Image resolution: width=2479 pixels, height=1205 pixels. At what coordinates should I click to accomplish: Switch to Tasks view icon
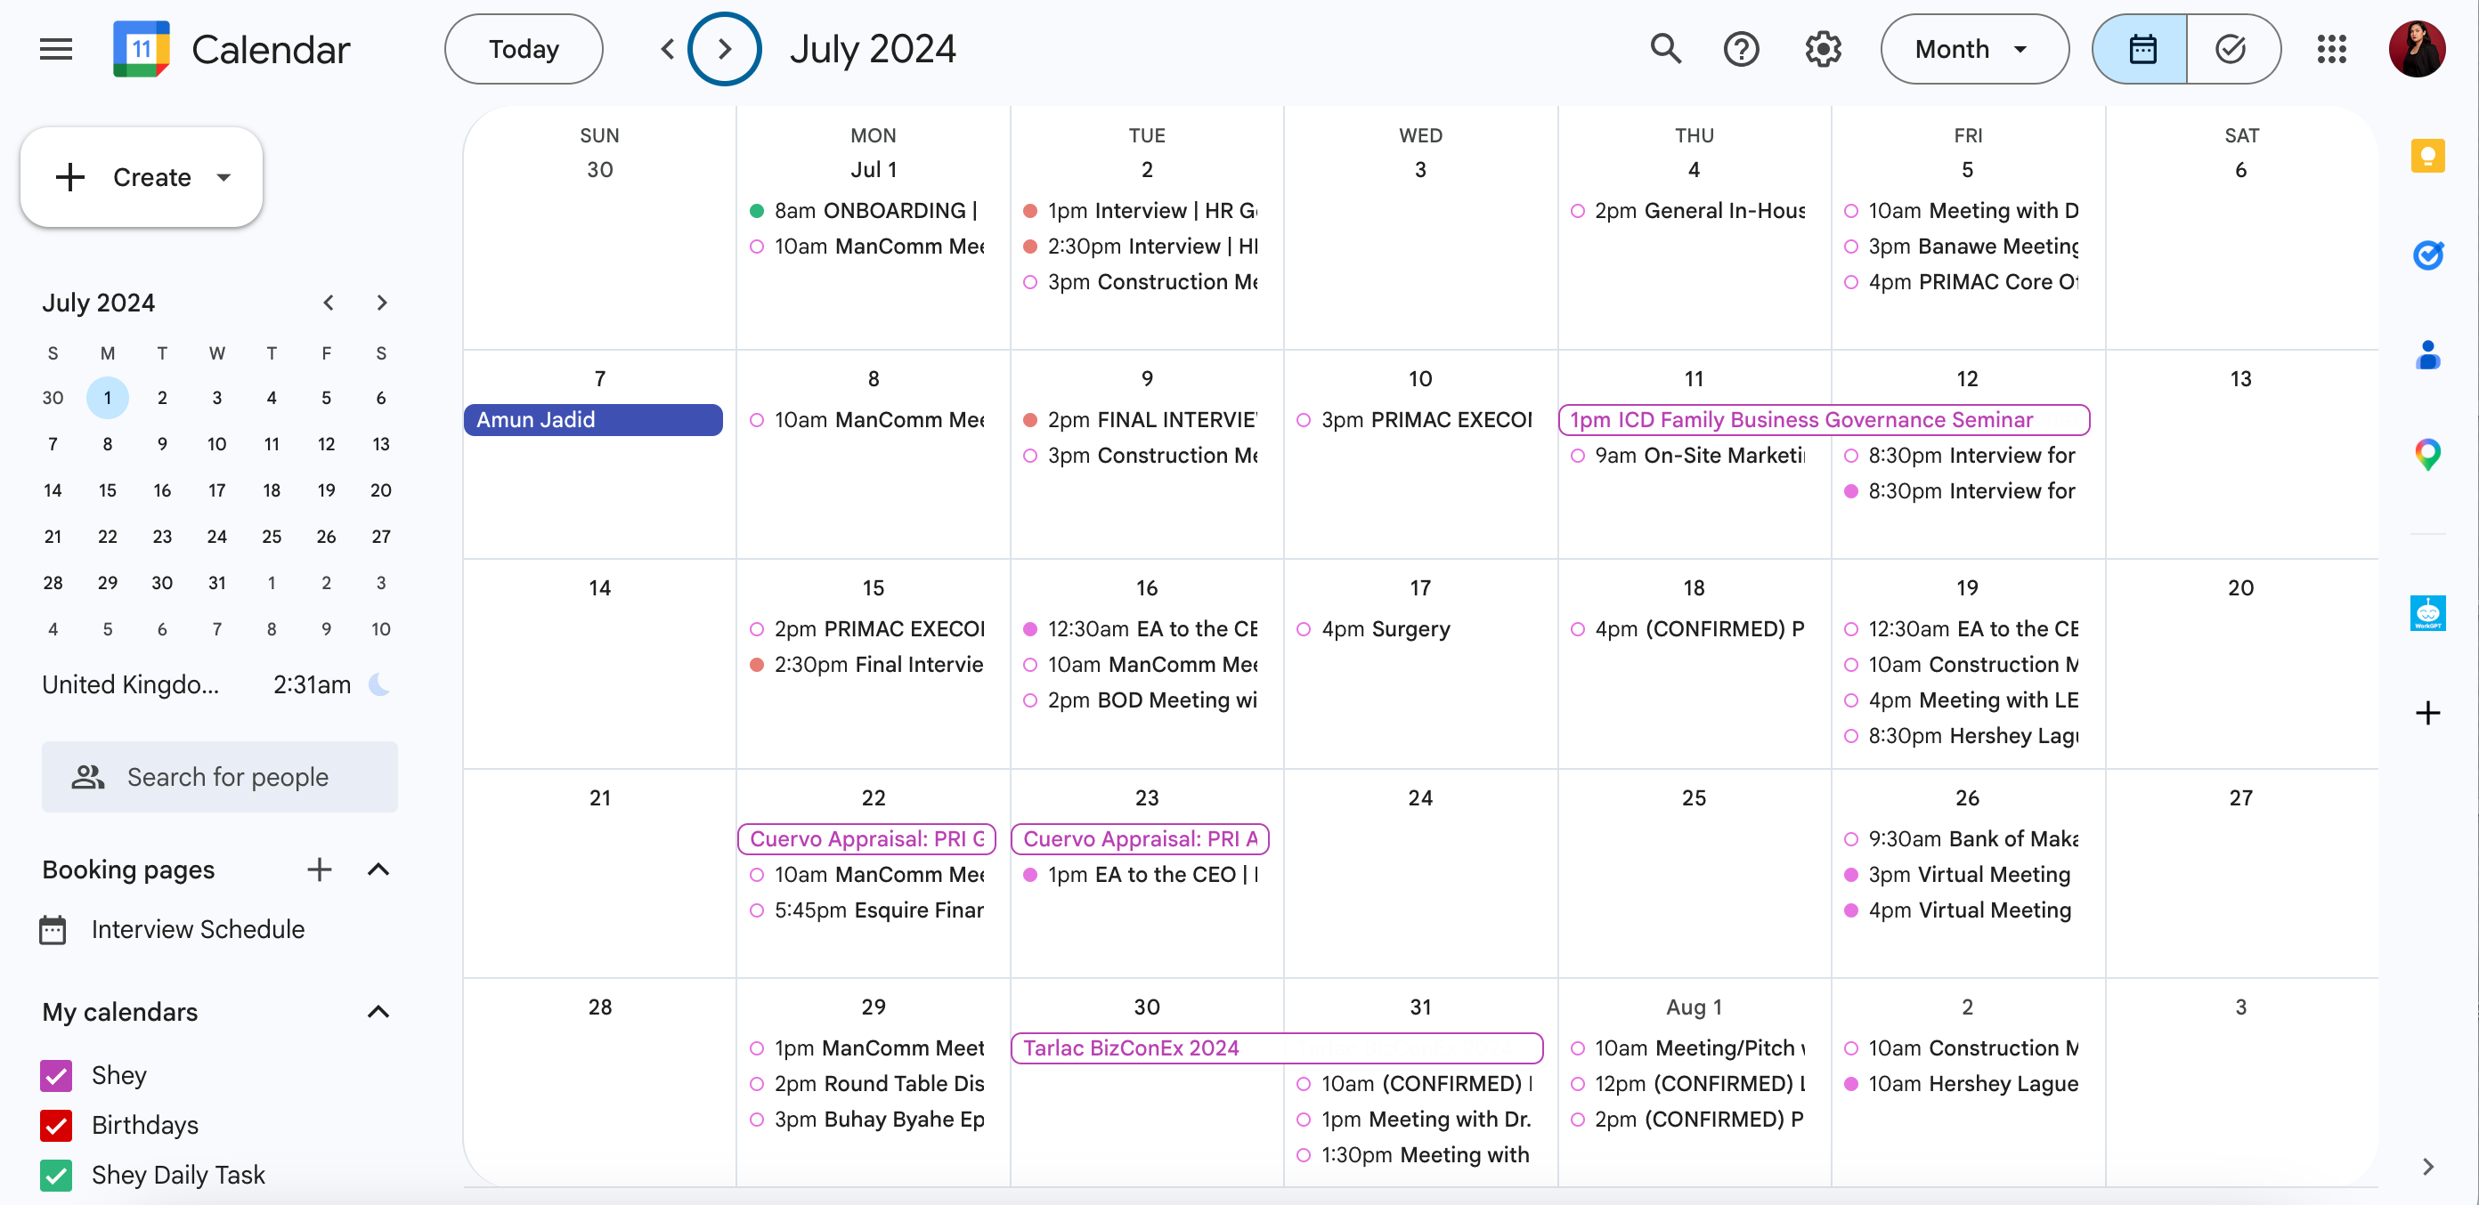click(x=2231, y=49)
